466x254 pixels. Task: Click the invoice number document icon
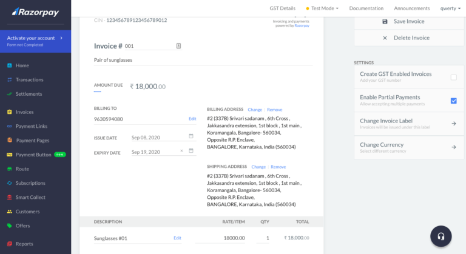pos(178,46)
